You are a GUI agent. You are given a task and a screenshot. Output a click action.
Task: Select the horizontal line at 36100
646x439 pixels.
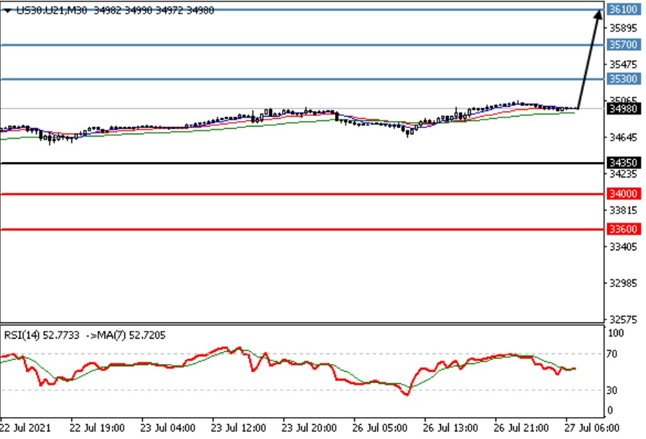point(302,9)
